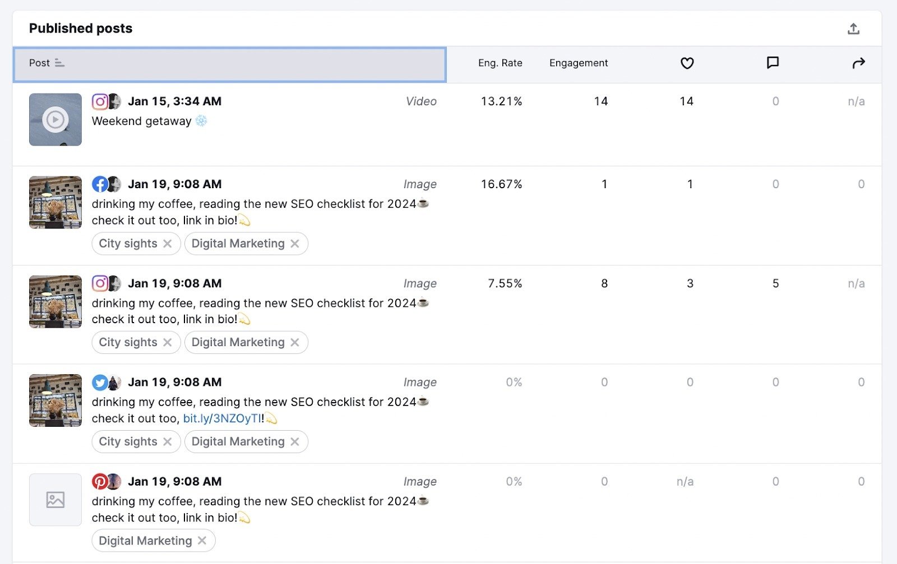This screenshot has width=897, height=564.
Task: Sort posts by the Eng. Rate column
Action: 500,63
